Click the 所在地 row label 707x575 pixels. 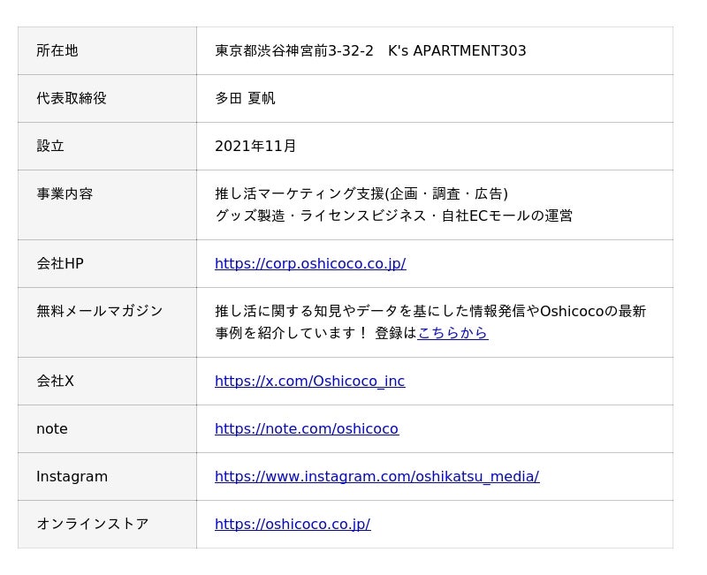pyautogui.click(x=57, y=51)
